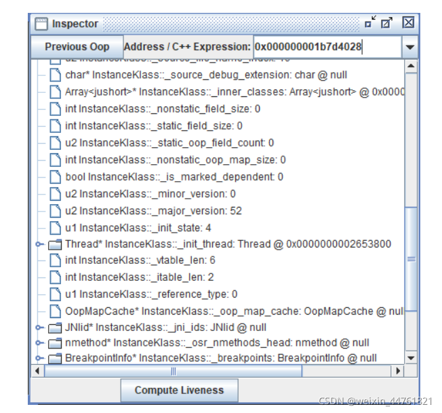Click file icon of _init_state row
This screenshot has width=442, height=413.
pos(55,228)
